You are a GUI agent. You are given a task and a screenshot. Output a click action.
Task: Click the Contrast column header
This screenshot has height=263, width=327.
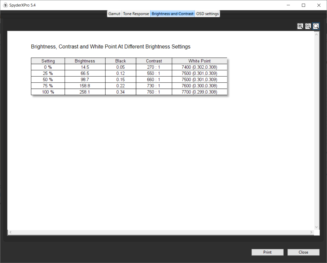coord(154,61)
